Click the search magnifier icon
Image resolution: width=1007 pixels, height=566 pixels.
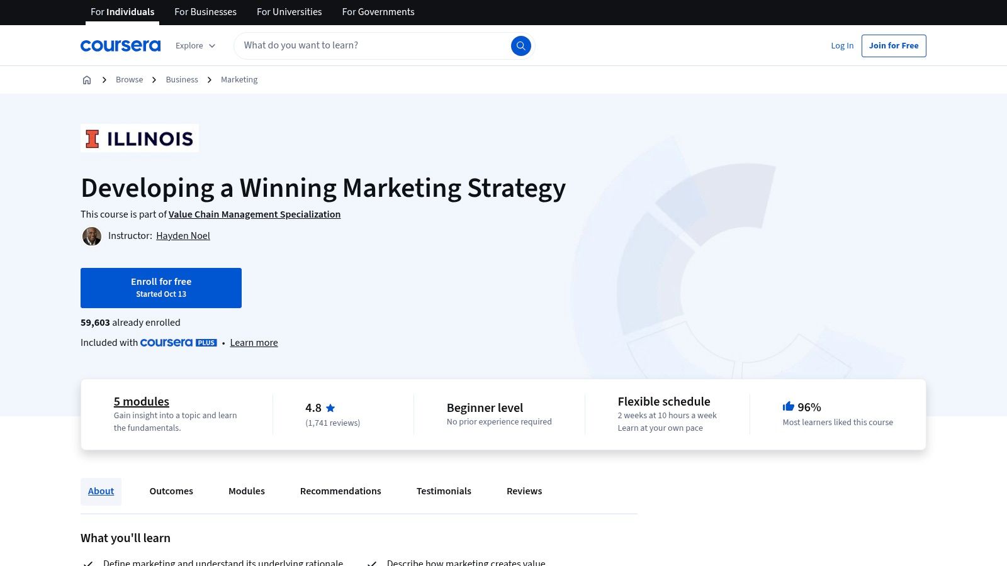(520, 45)
